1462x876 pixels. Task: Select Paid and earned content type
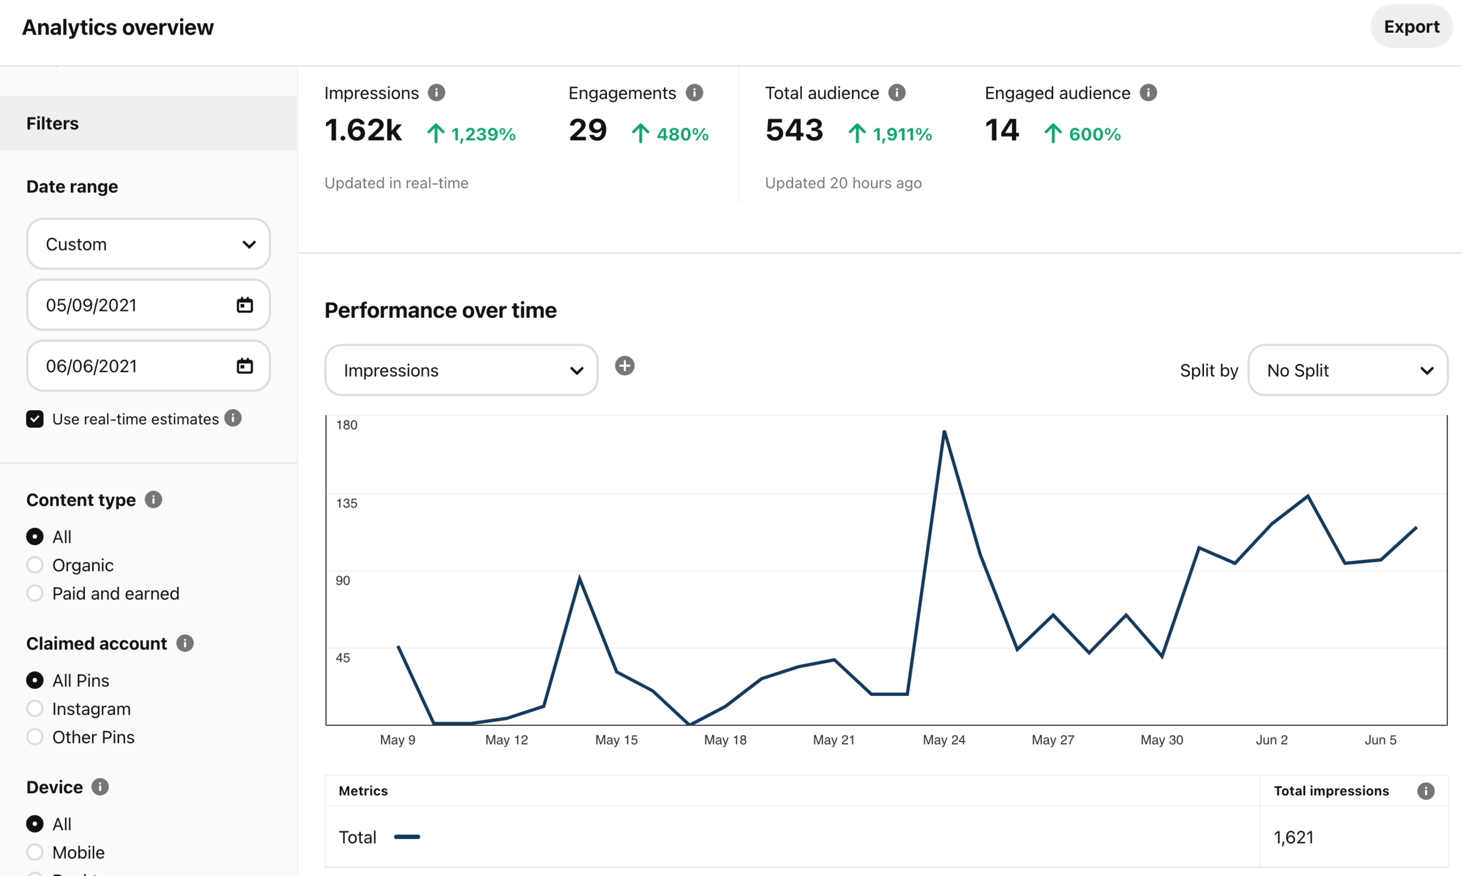point(35,593)
